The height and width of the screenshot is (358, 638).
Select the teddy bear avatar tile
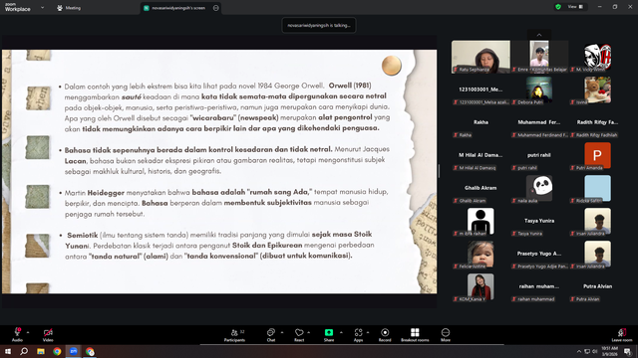click(x=597, y=89)
